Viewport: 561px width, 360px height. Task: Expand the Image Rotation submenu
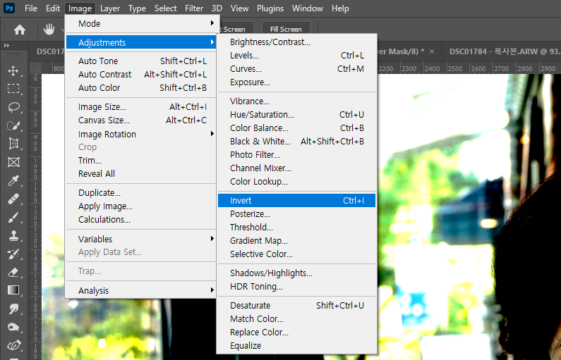coord(140,134)
